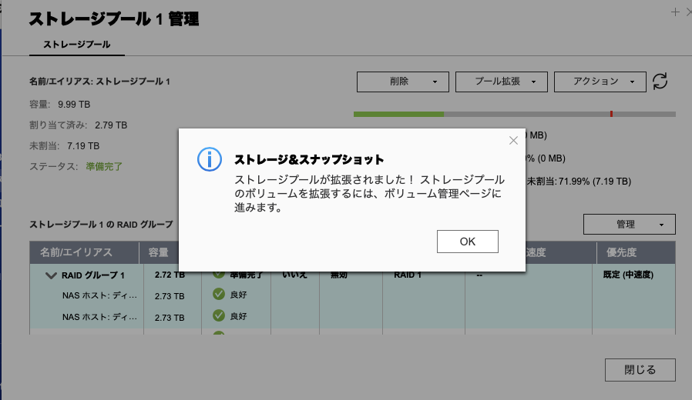The image size is (692, 400).
Task: Click いいえ cell in RAID group row
Action: [x=294, y=275]
